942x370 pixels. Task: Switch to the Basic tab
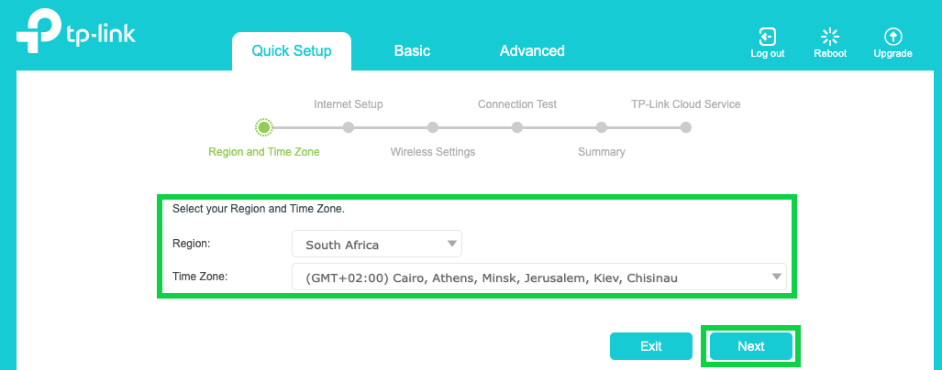tap(412, 51)
